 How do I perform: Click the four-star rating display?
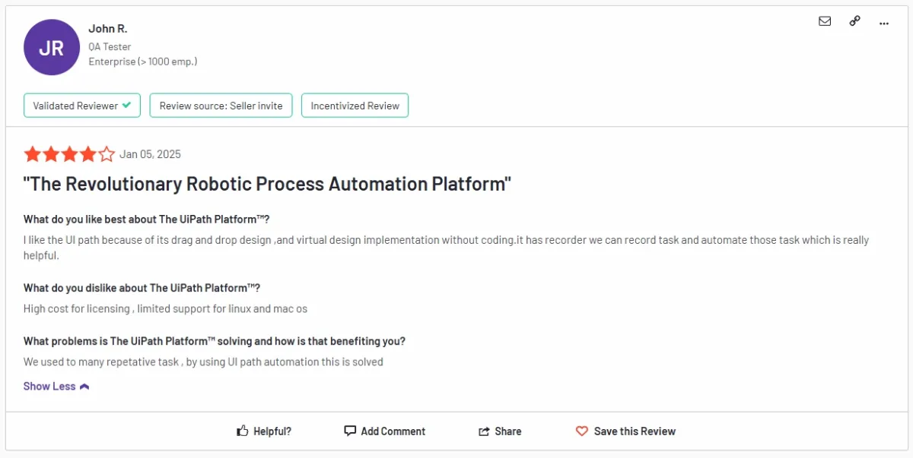point(69,154)
